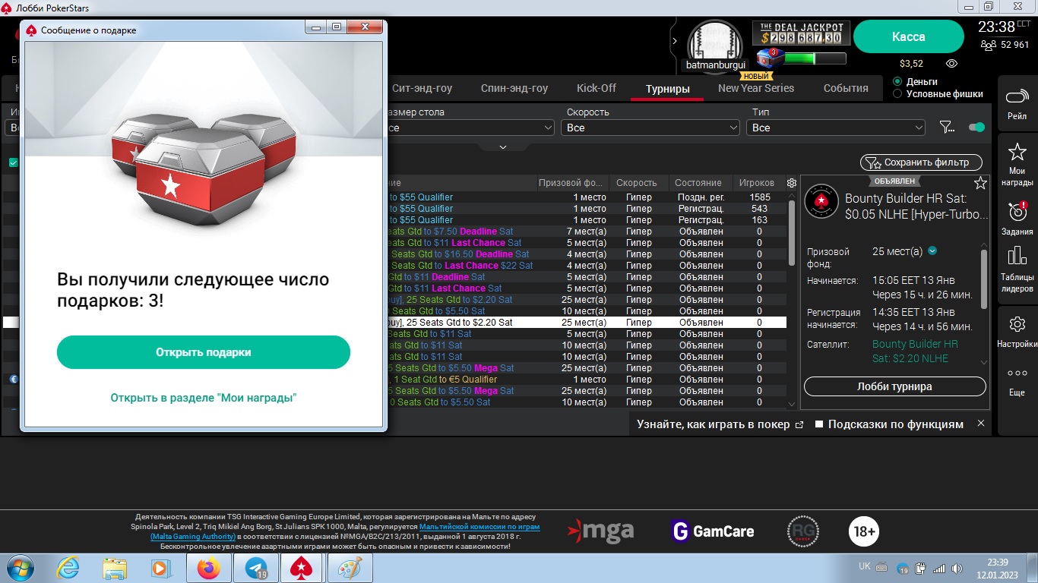This screenshot has height=583, width=1038.
Task: Switch to Спин-энд-гоу tab
Action: click(514, 88)
